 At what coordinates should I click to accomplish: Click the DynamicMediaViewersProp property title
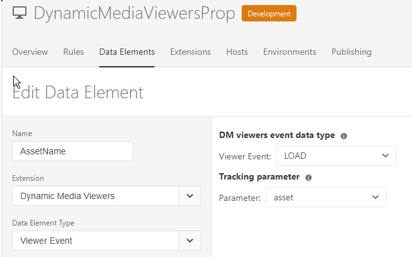(x=134, y=13)
